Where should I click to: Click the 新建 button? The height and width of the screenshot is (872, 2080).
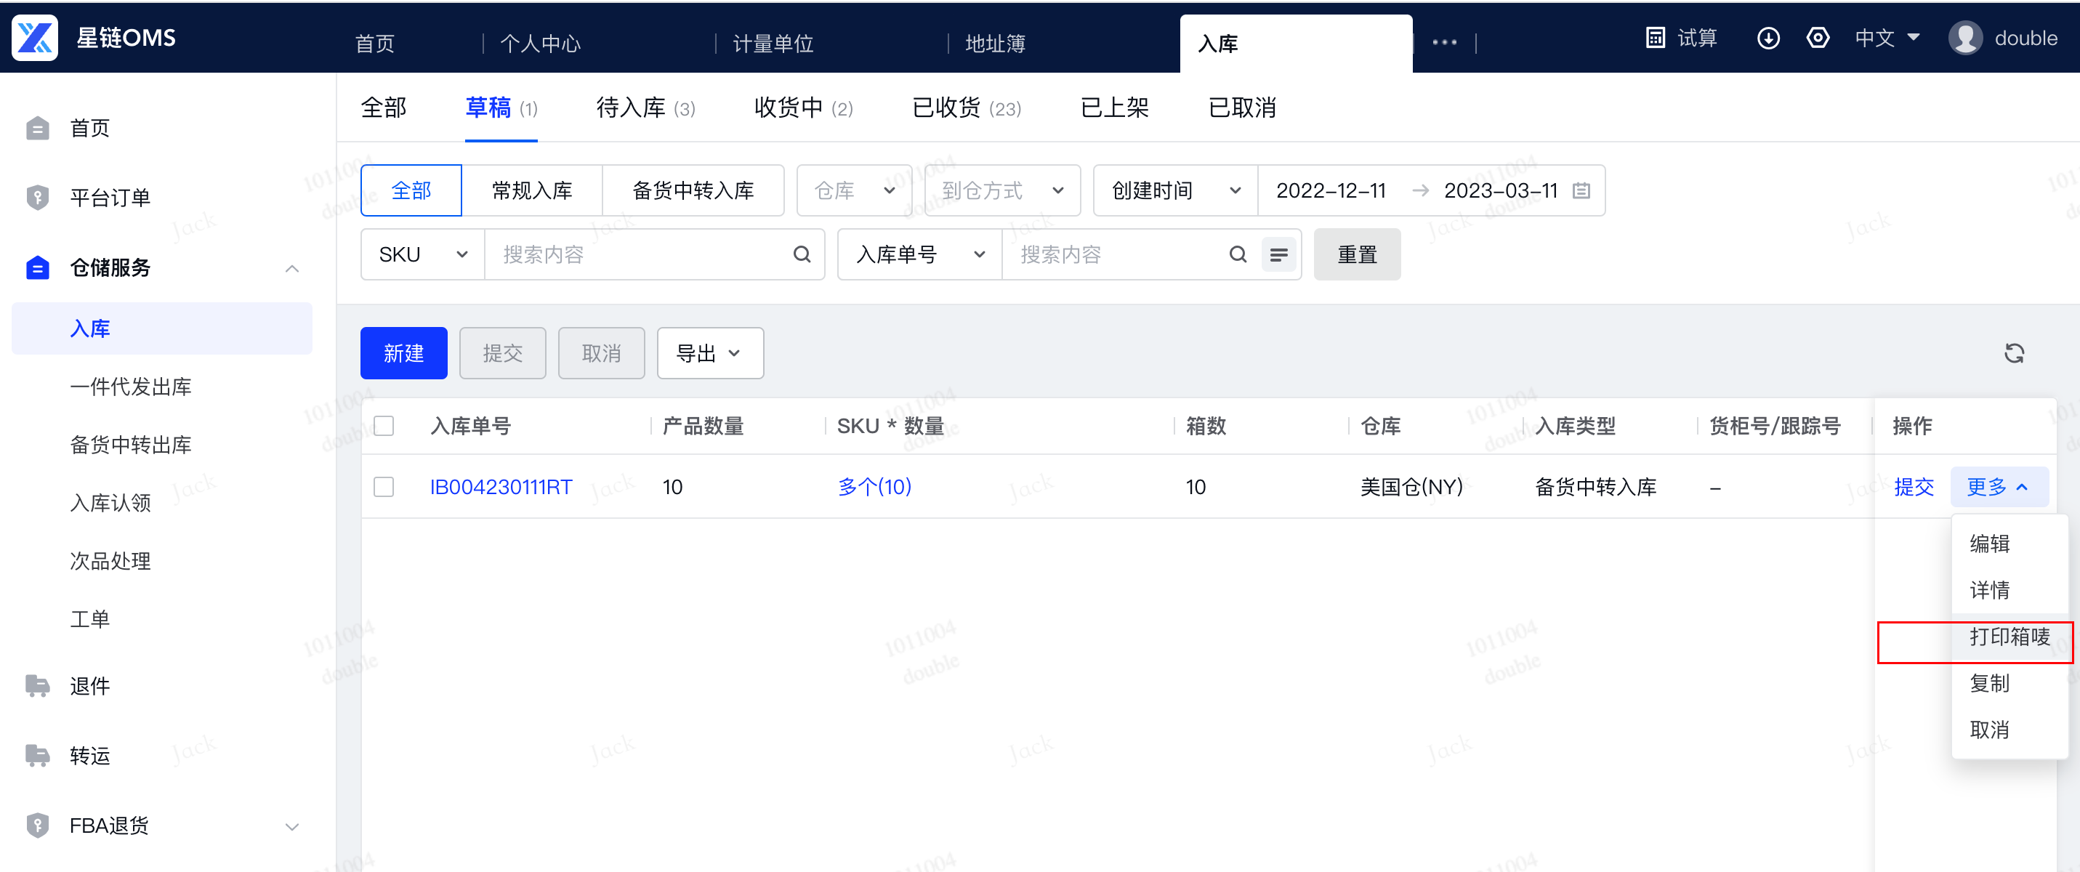[x=404, y=354]
